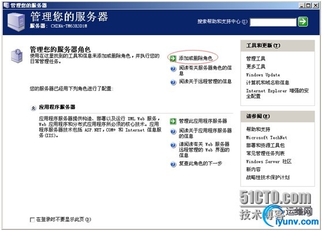Open 请阅读有关 Web 服务器远程管理 link
The height and width of the screenshot is (231, 322).
204,150
